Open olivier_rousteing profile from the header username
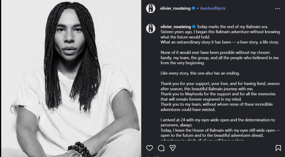Image resolution: width=285 pixels, height=157 pixels. (x=175, y=9)
